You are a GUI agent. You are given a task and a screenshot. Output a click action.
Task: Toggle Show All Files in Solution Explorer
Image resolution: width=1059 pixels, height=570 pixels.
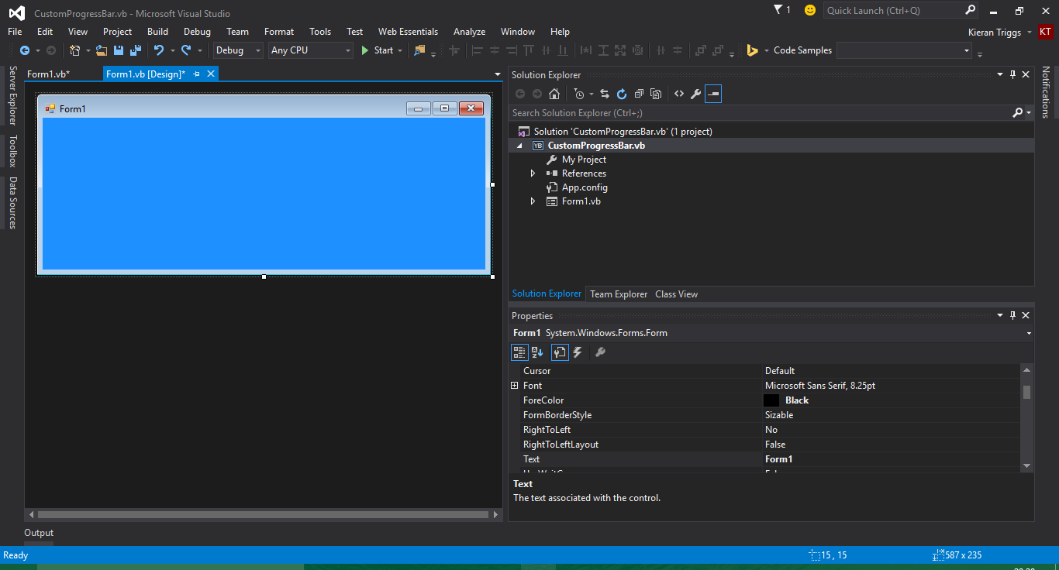coord(656,94)
